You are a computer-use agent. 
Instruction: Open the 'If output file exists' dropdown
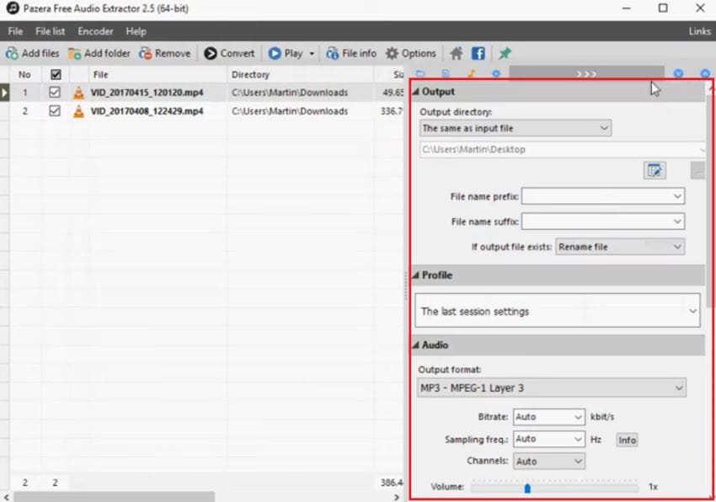point(620,247)
